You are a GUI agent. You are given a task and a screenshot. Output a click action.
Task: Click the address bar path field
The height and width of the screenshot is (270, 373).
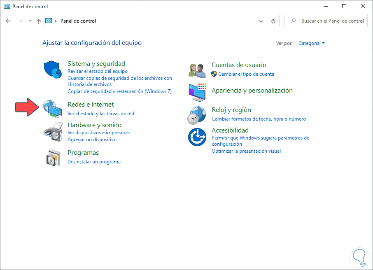tap(156, 21)
